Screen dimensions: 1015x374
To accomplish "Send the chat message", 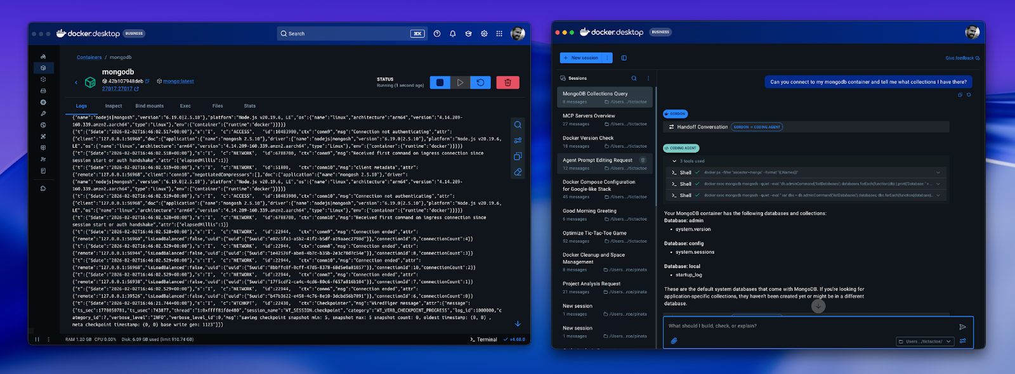I will click(962, 327).
